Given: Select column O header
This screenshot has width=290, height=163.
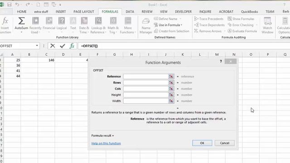Looking at the screenshot, I should pyautogui.click(x=251, y=54).
